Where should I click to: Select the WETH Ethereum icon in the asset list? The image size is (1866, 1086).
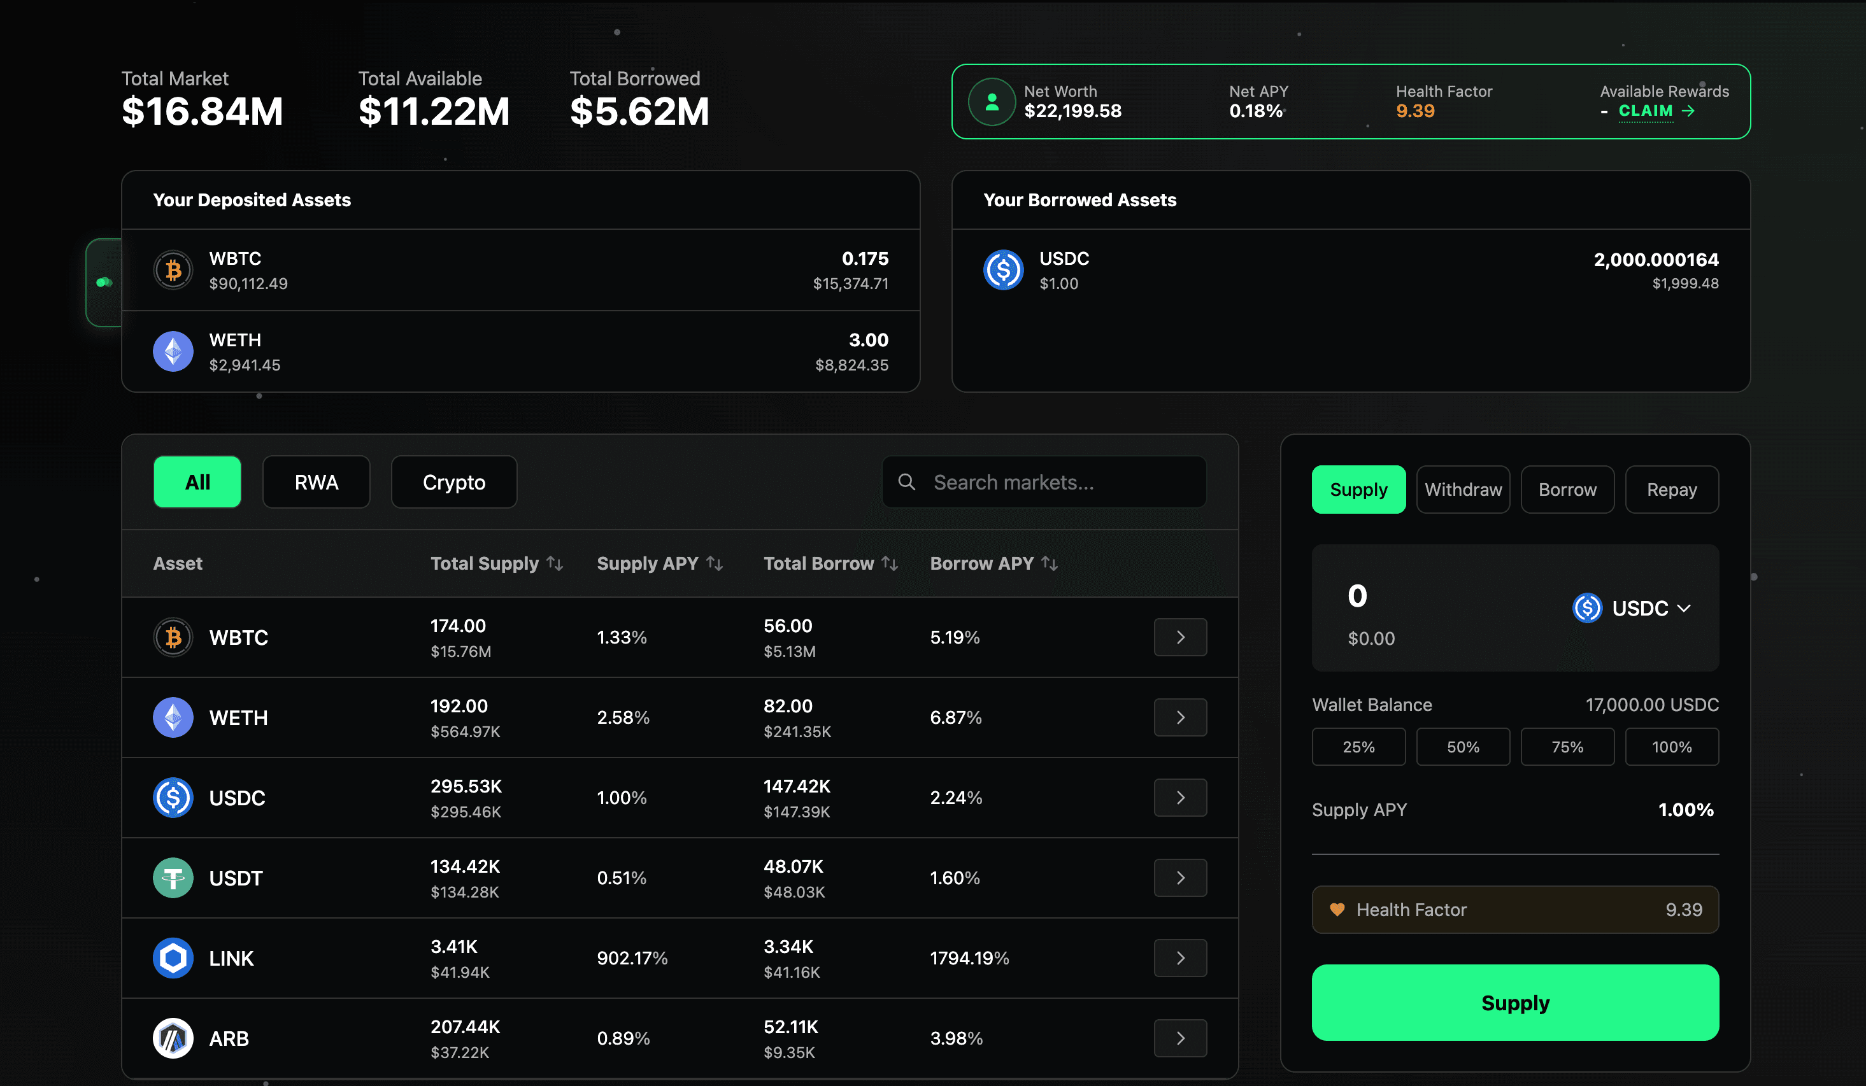coord(173,717)
